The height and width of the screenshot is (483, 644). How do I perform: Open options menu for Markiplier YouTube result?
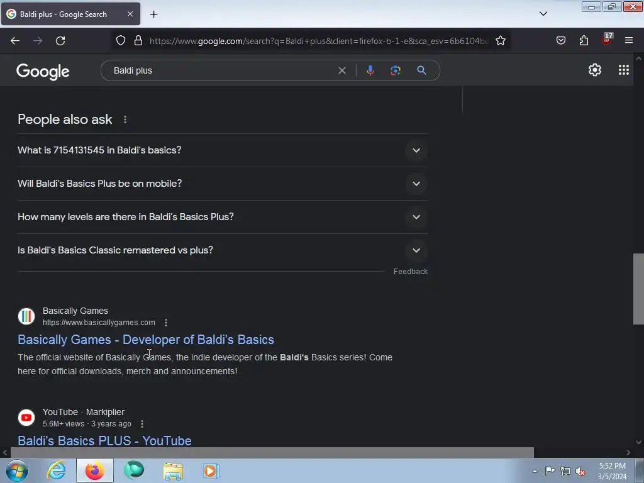(142, 424)
